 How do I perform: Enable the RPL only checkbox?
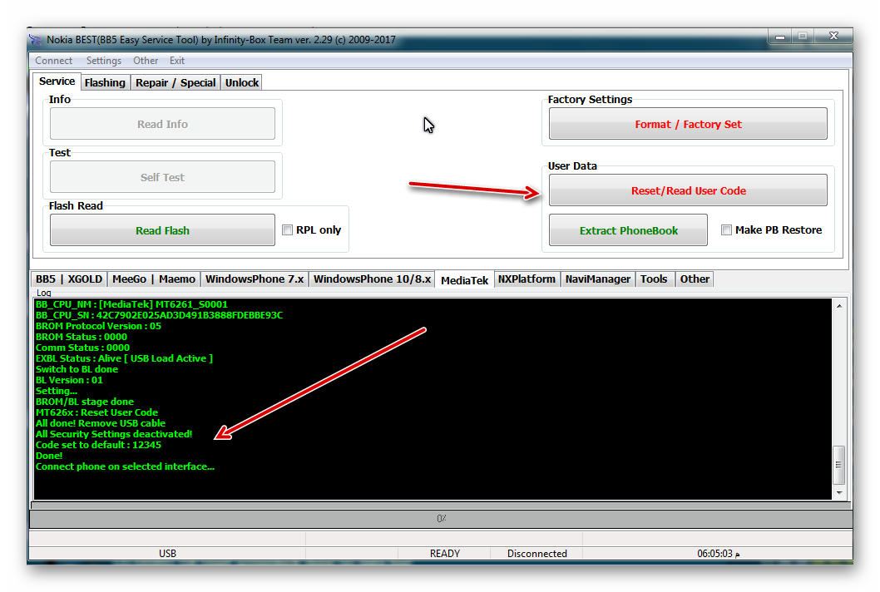point(287,230)
